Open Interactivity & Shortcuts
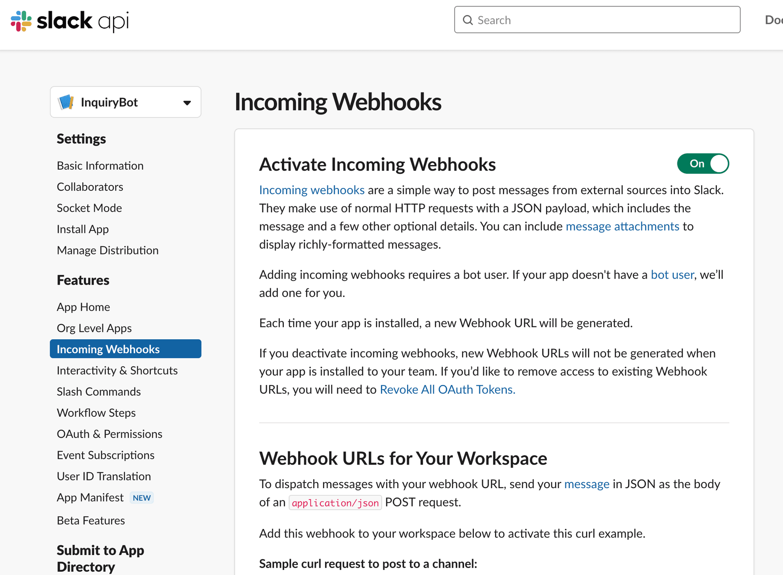Viewport: 783px width, 575px height. tap(117, 370)
